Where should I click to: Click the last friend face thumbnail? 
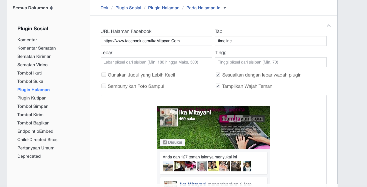pyautogui.click(x=247, y=166)
